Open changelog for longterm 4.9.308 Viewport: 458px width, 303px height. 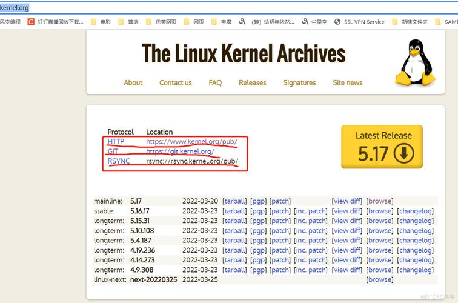(416, 270)
